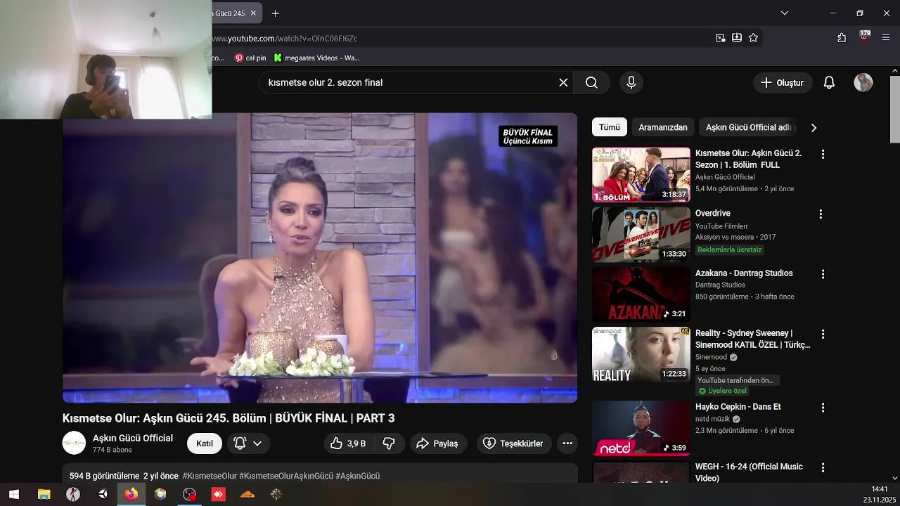Open options for Overdrive video

point(821,214)
